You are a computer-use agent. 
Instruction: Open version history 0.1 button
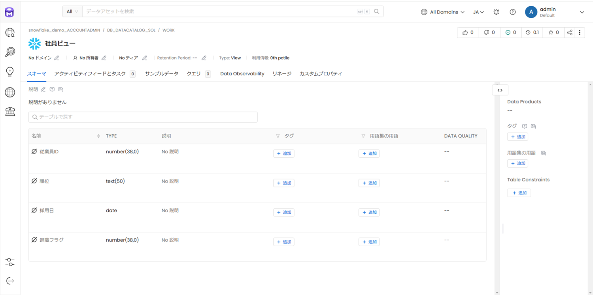532,33
